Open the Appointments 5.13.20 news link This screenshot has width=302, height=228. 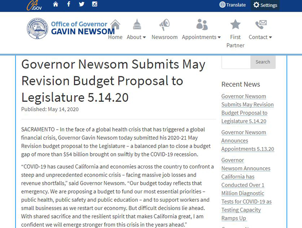pos(248,141)
